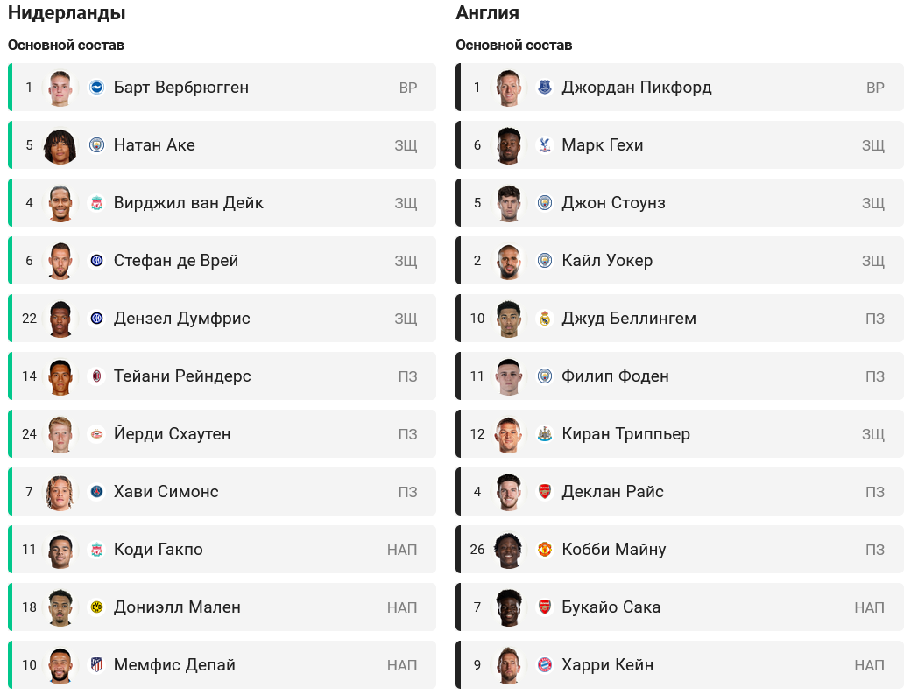Click the Liverpool crest next to Вирджил ван Дейк
Viewport: 911px width, 695px height.
click(96, 203)
